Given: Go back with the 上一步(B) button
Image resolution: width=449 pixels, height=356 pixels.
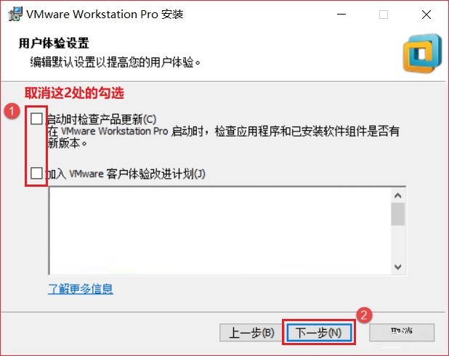Looking at the screenshot, I should coord(251,333).
